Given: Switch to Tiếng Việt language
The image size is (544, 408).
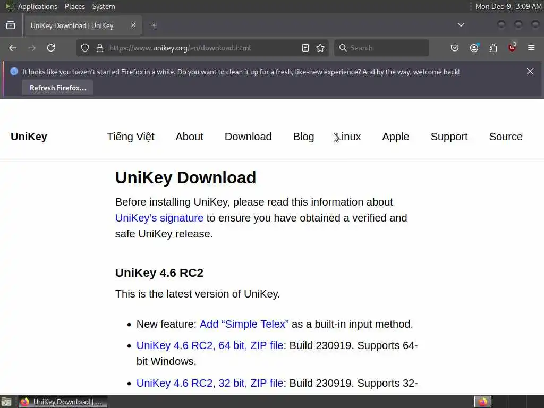Looking at the screenshot, I should click(131, 137).
